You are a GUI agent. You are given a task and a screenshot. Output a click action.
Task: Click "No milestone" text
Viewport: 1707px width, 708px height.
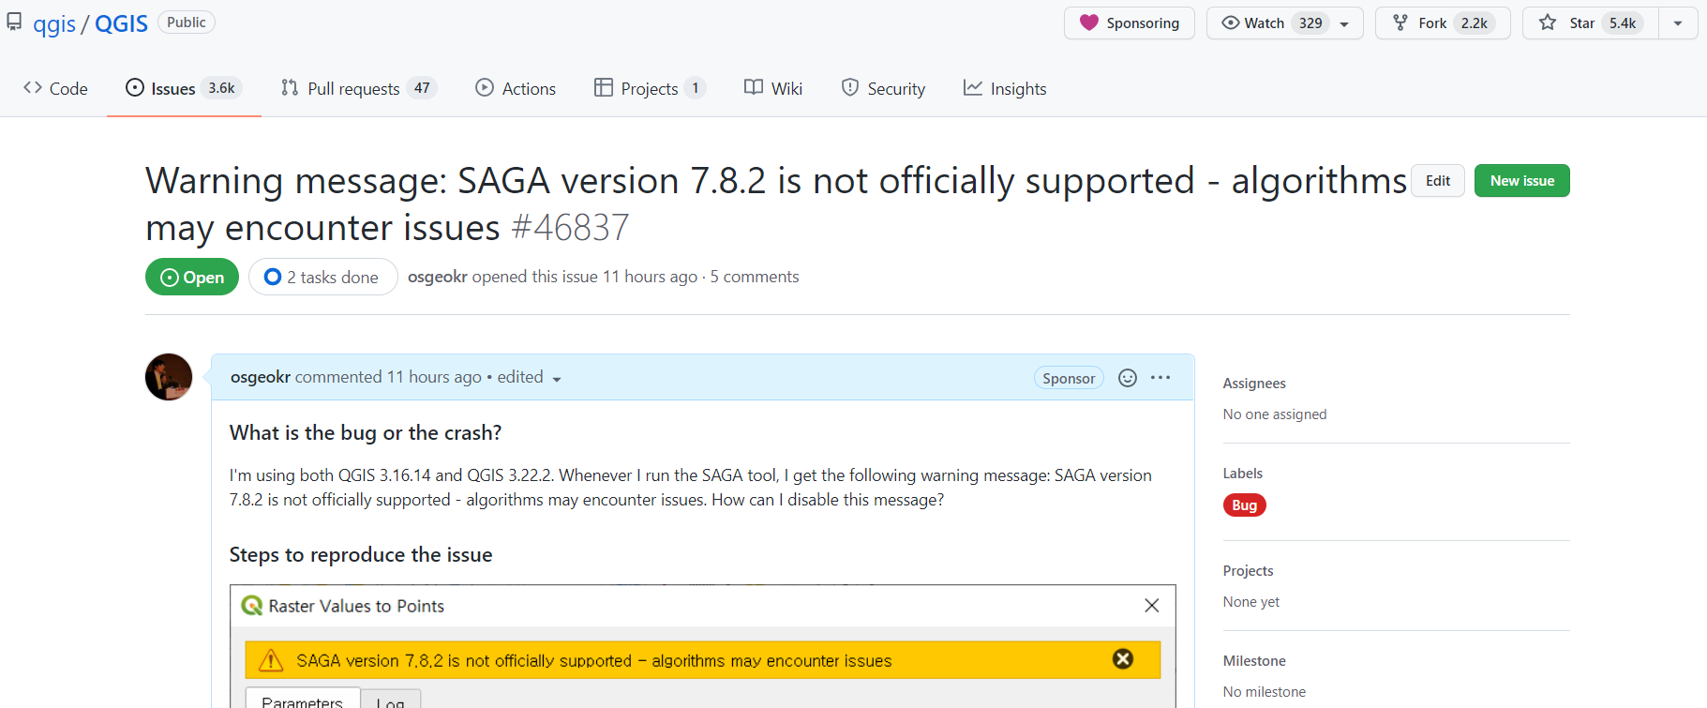point(1265,691)
